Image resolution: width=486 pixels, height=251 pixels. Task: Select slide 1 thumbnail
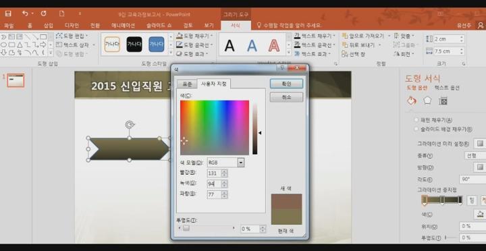pos(16,80)
